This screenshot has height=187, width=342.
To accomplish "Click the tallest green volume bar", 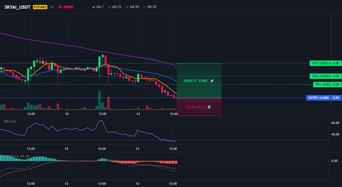I will point(99,100).
